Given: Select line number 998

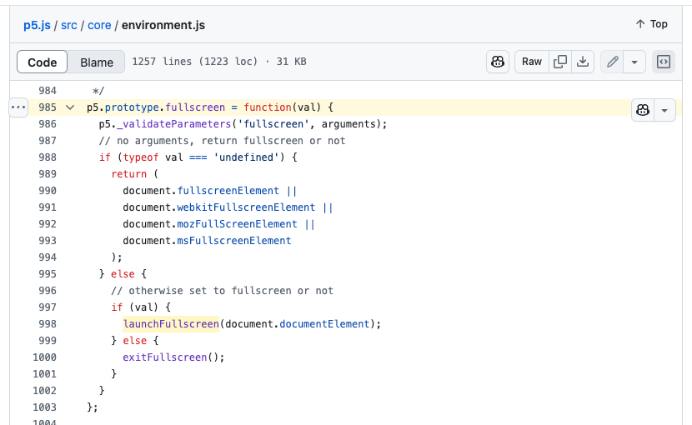Looking at the screenshot, I should point(48,324).
